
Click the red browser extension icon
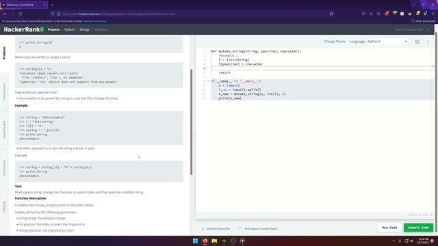[x=387, y=14]
